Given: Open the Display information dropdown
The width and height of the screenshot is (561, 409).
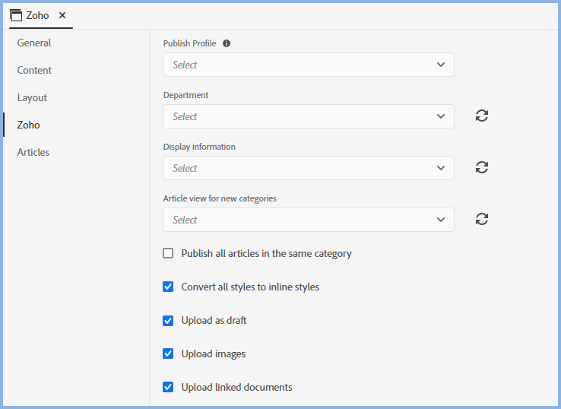Looking at the screenshot, I should pyautogui.click(x=308, y=168).
